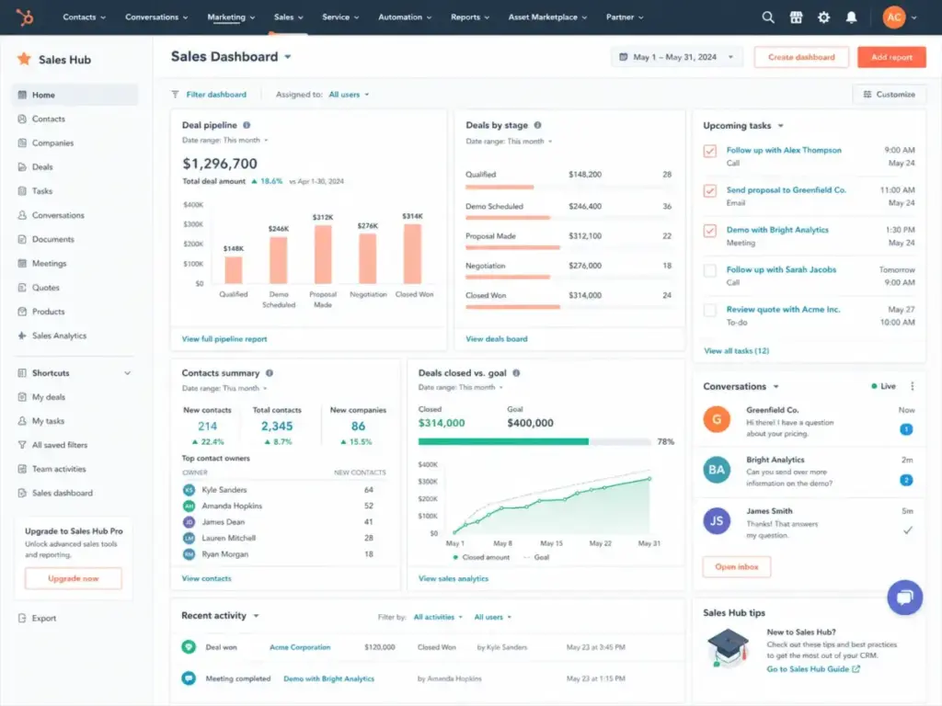
Task: Select My deals shortcut
Action: tap(48, 397)
